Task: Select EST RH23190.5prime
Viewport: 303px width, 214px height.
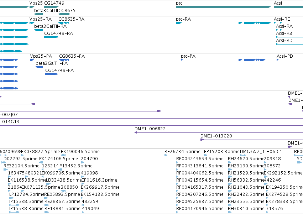Action: (x=246, y=166)
